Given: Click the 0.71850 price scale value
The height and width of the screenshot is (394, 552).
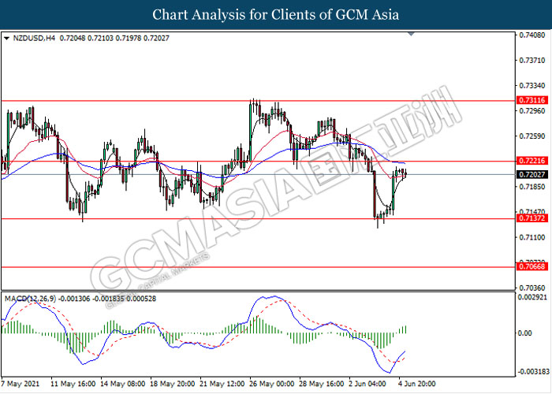Looking at the screenshot, I should [x=532, y=187].
